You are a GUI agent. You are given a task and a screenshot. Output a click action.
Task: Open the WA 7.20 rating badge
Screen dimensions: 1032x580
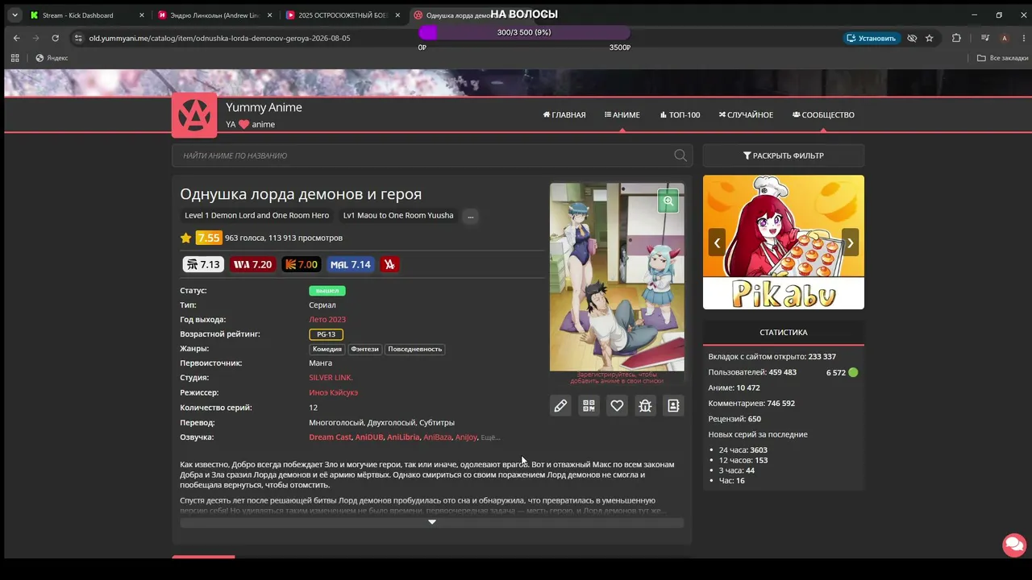point(252,264)
